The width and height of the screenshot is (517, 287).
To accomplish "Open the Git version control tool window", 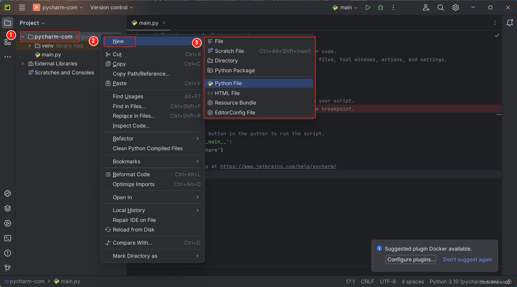I will coord(7,268).
